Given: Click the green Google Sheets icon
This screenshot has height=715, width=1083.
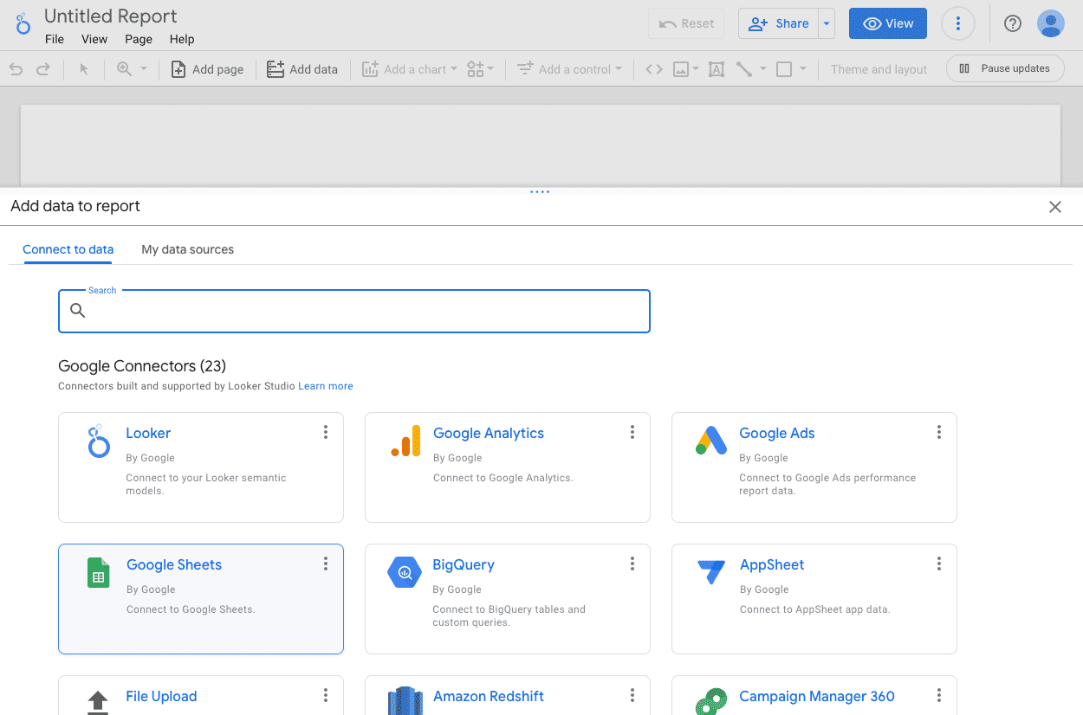Looking at the screenshot, I should (99, 573).
